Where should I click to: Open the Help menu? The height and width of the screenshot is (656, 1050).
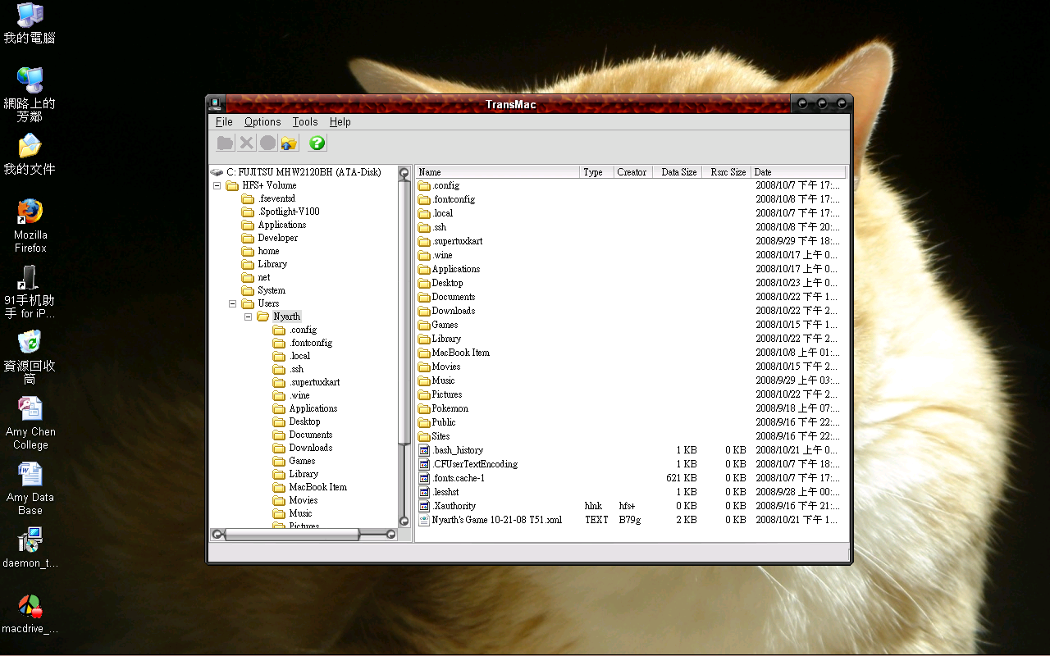click(x=340, y=121)
